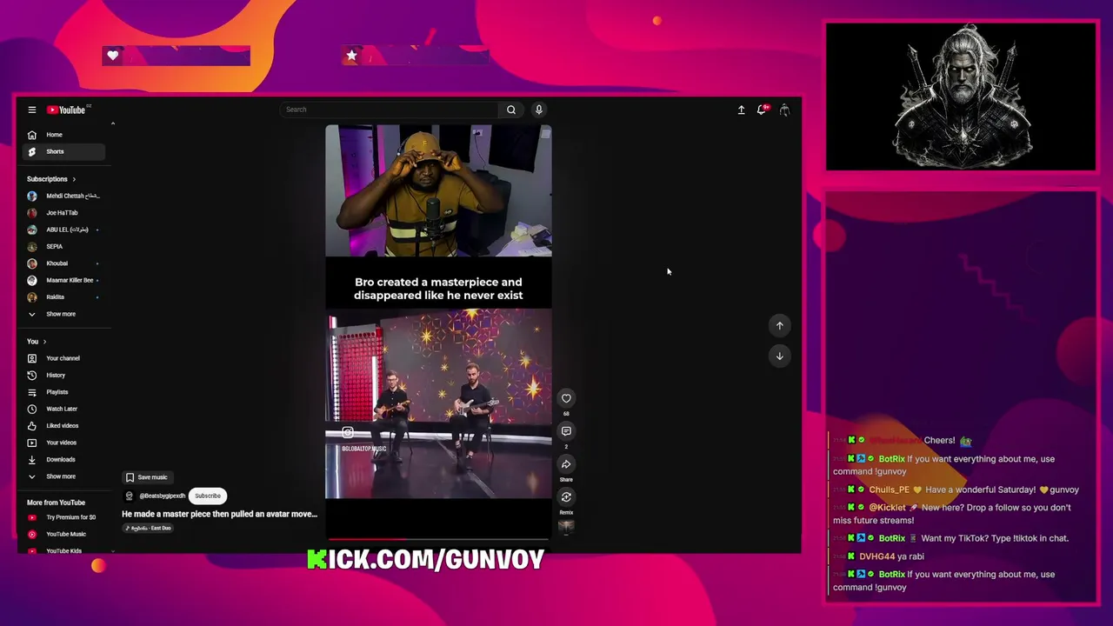Image resolution: width=1113 pixels, height=626 pixels.
Task: Open the YouTube hamburger guide menu
Action: point(31,110)
